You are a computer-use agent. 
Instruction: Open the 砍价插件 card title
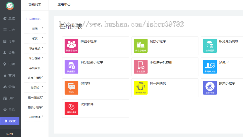87,104
